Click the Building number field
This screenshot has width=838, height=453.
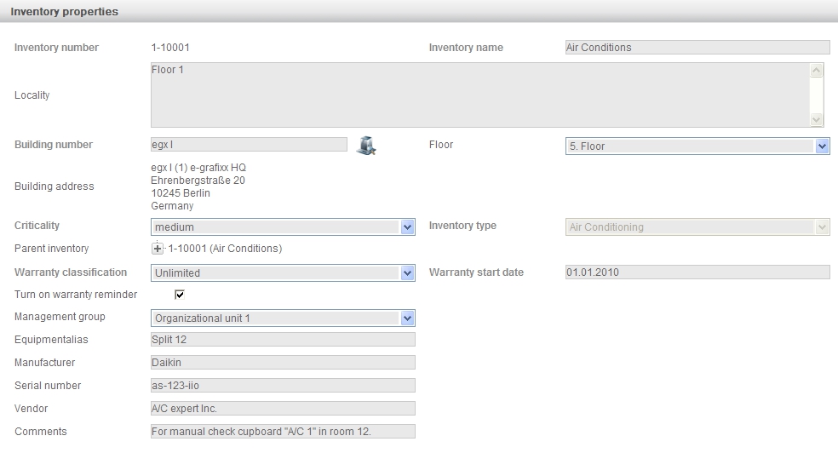tap(249, 144)
